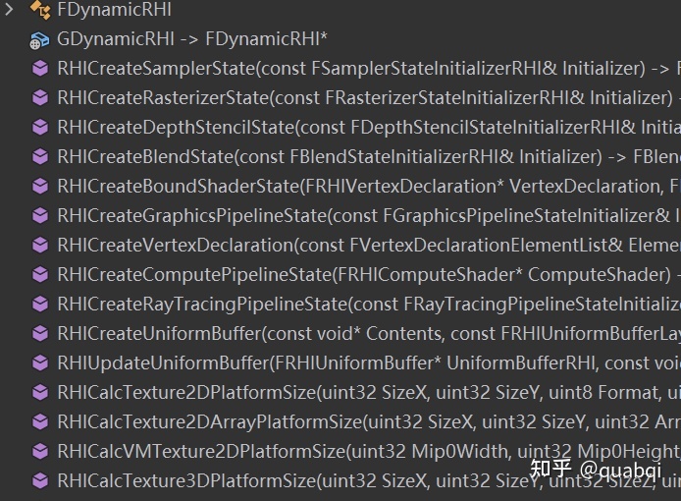This screenshot has height=501, width=681.
Task: Click the RHICreateBlendState method cube icon
Action: tap(40, 157)
